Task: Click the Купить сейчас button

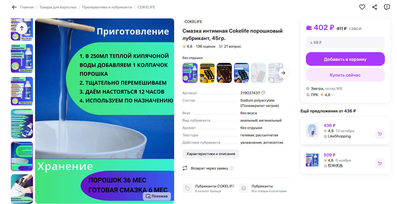Action: coord(345,75)
